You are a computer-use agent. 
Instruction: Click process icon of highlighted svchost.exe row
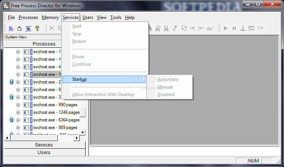[x=26, y=74]
